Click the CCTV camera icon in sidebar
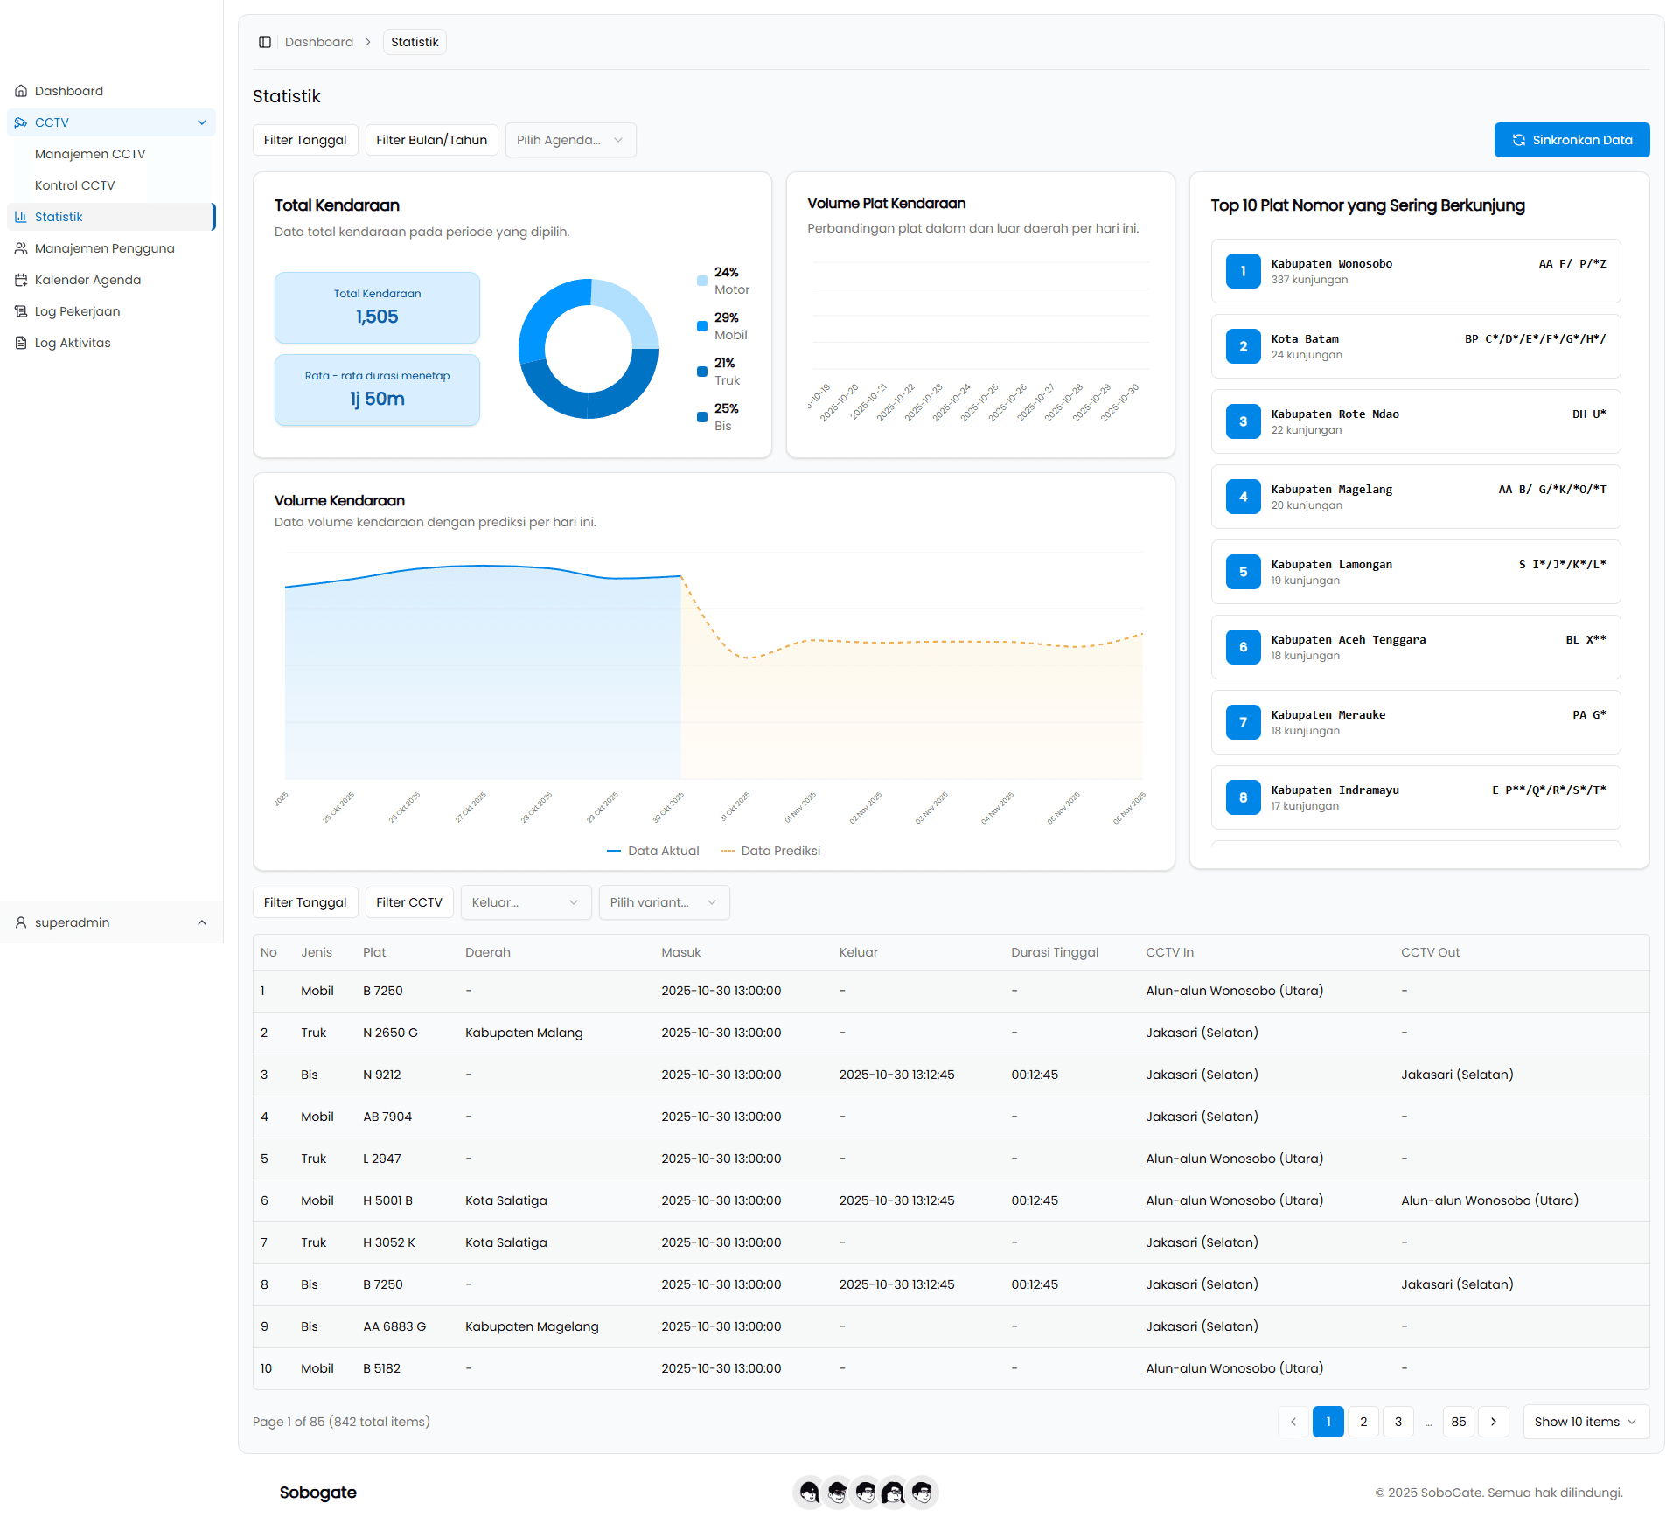Viewport: 1666px width, 1531px height. 21,122
